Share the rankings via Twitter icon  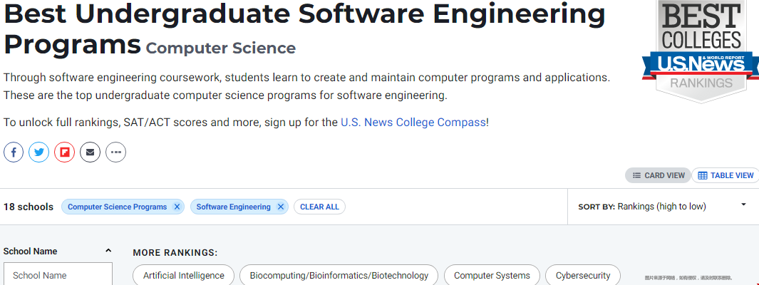[39, 152]
